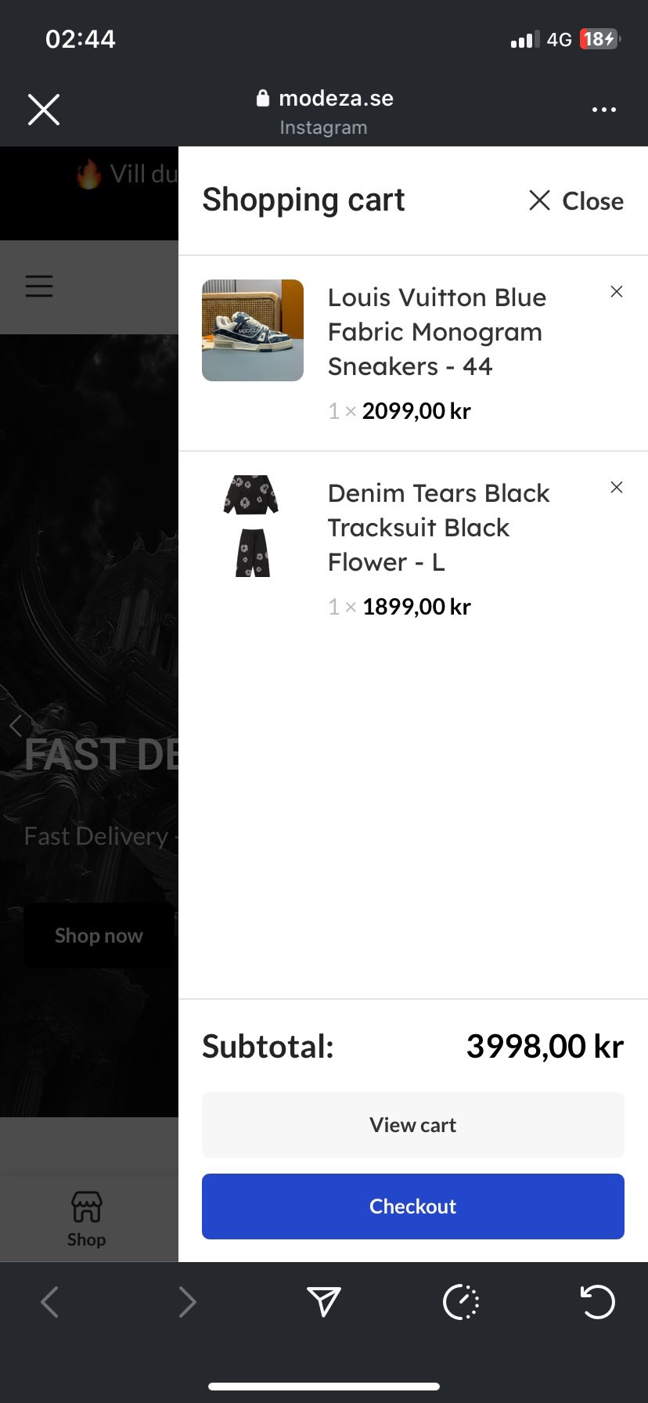
Task: Remove Louis Vuitton sneakers from cart
Action: point(617,292)
